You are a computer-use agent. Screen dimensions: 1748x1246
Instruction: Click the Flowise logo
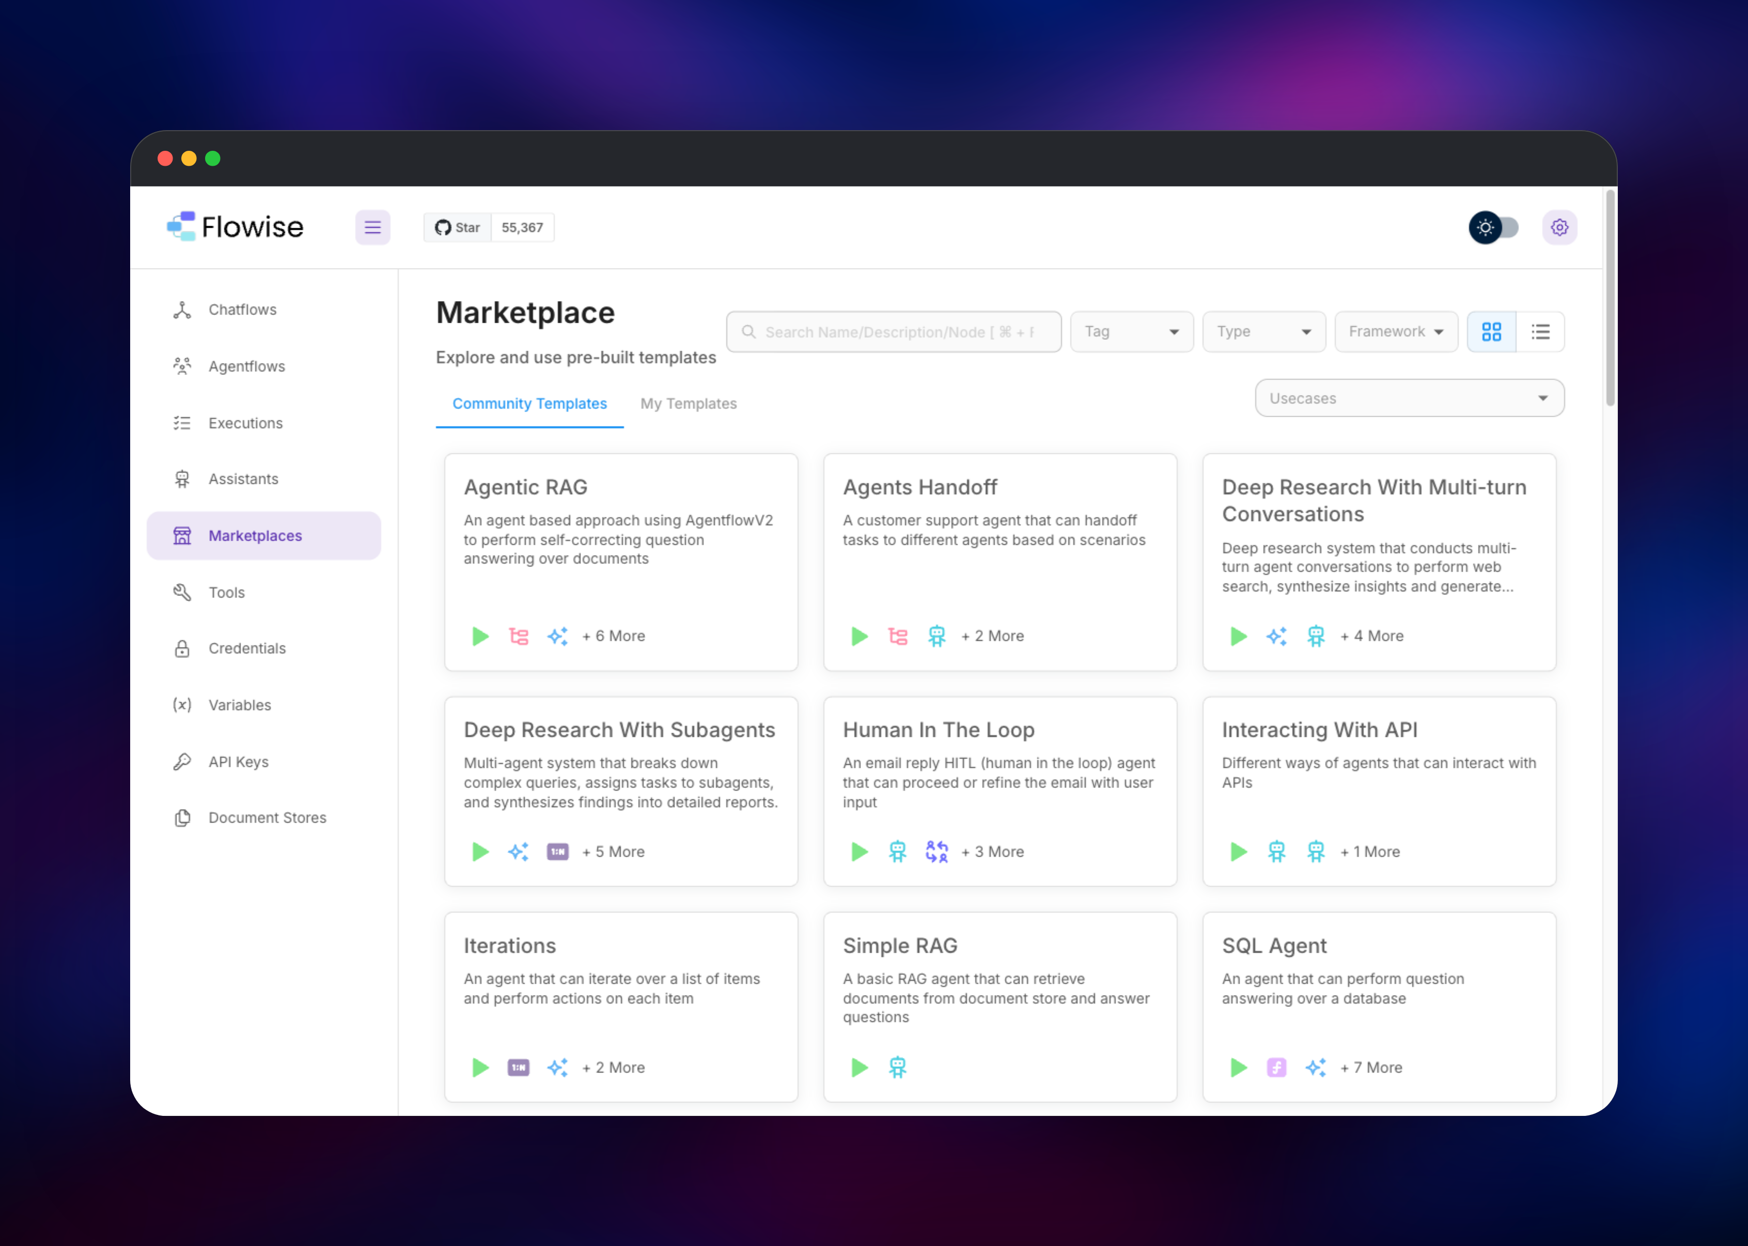point(235,227)
